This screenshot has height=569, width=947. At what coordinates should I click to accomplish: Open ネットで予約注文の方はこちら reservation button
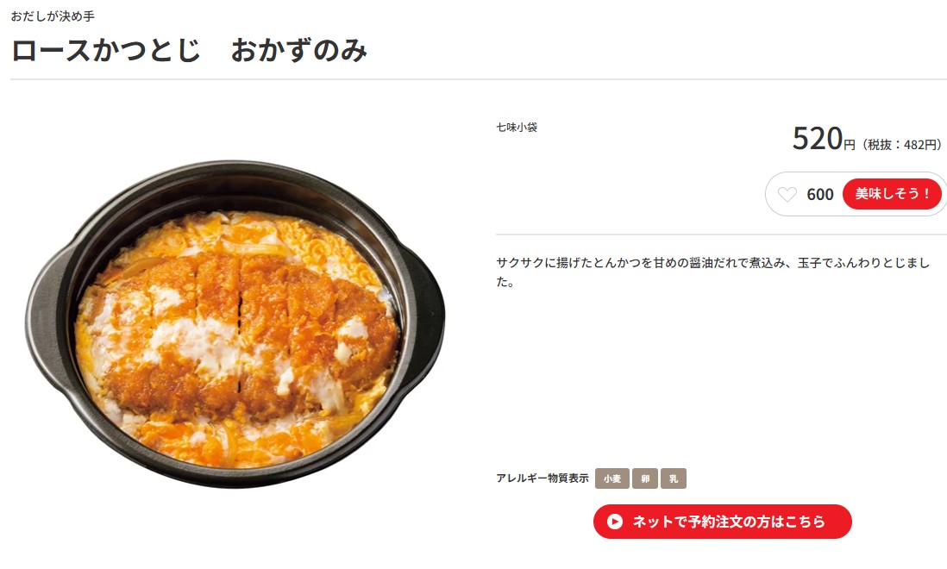coord(723,522)
